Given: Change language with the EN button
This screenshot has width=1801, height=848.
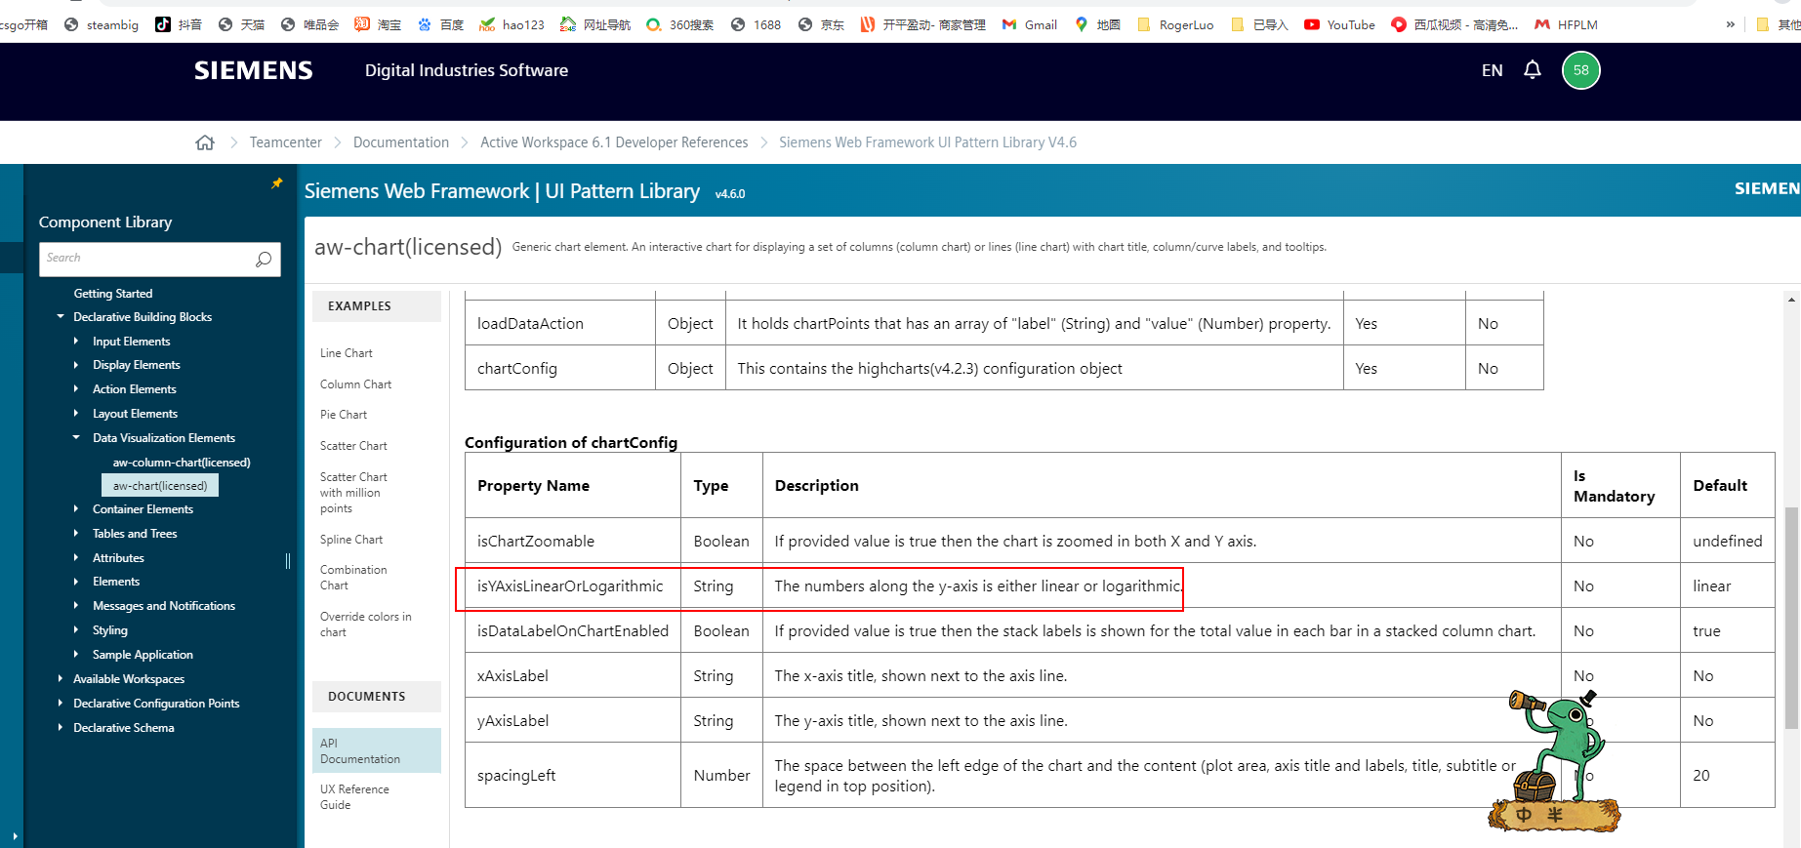Looking at the screenshot, I should 1492,70.
